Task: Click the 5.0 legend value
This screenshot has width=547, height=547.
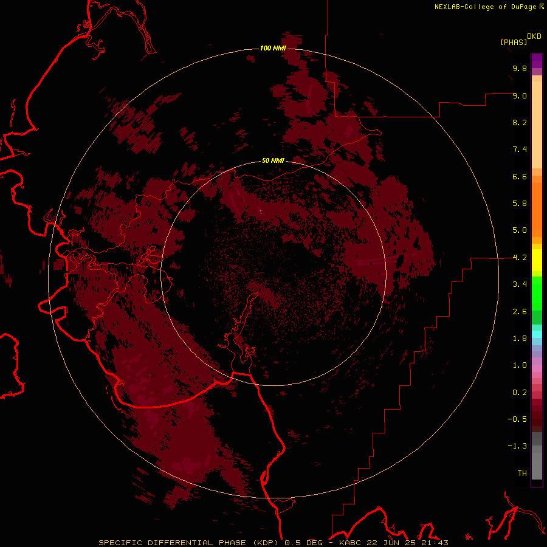Action: tap(520, 230)
